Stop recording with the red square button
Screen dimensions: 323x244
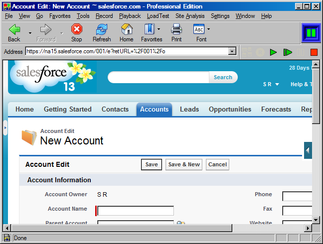coord(314,52)
